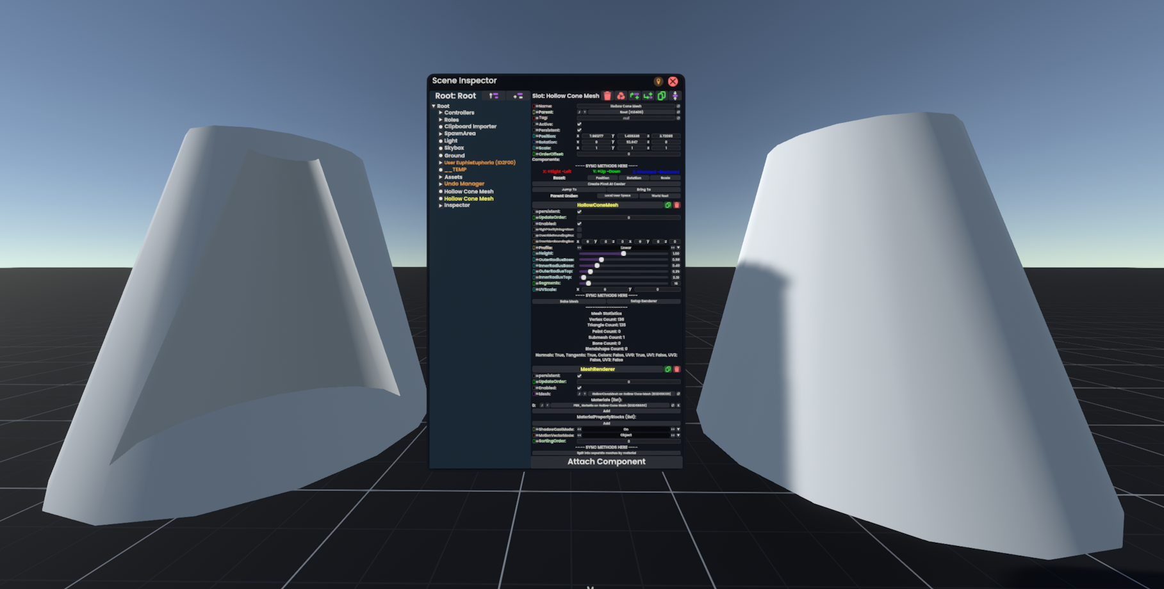Click the Height slider handle
Screen dimensions: 1164x589
coord(623,254)
